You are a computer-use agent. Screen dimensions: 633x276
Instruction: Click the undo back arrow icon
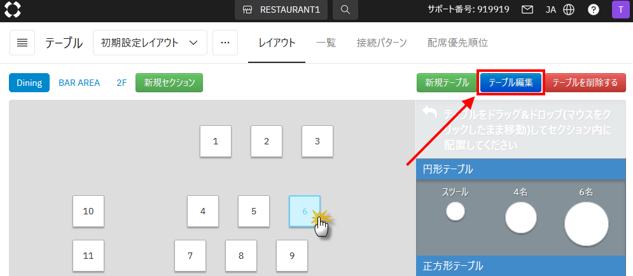point(430,113)
